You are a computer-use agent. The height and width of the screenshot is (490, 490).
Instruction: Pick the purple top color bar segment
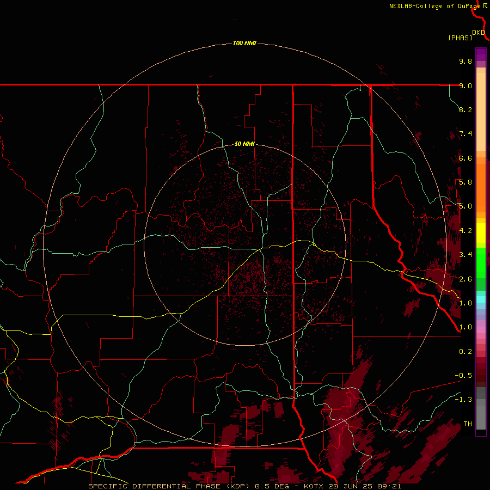click(481, 54)
